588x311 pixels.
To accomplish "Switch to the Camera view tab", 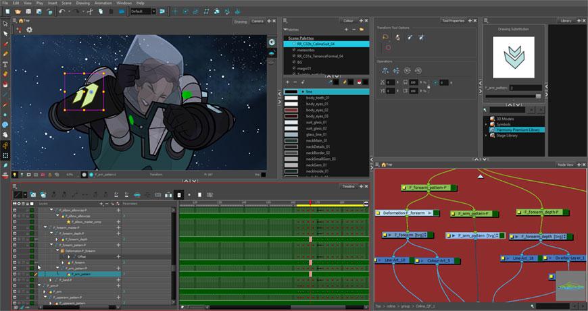I will (258, 22).
